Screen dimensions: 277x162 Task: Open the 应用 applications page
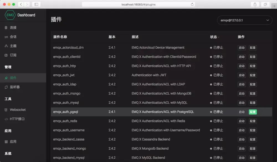pos(23,142)
